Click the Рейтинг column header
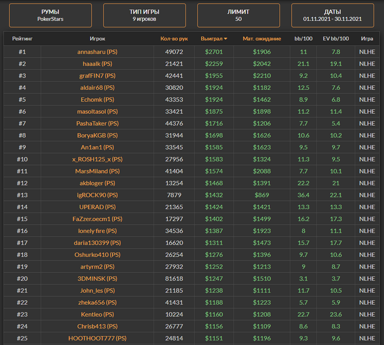The image size is (384, 345). tap(22, 39)
